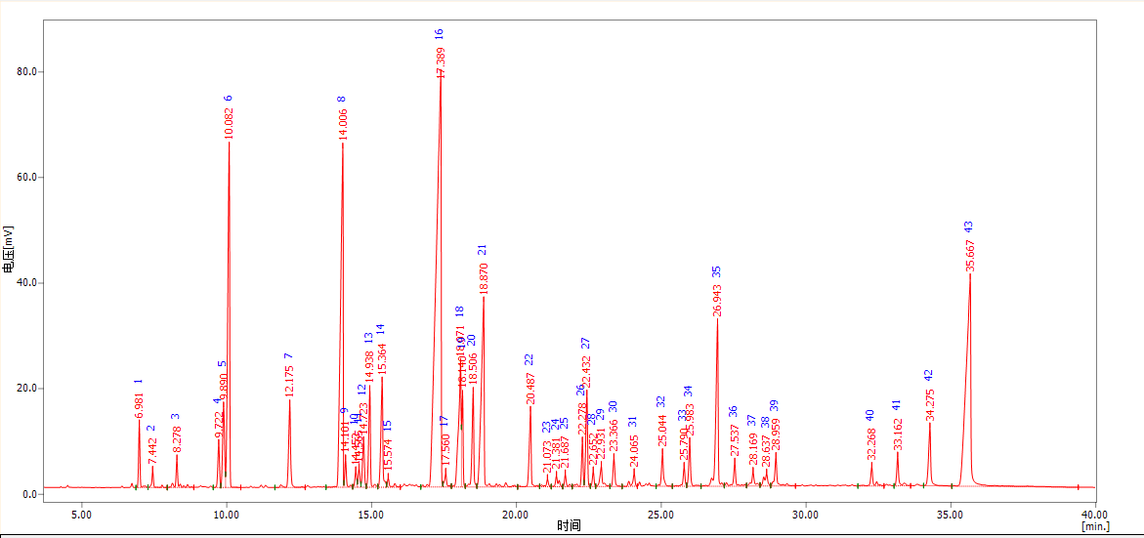Screen dimensions: 1144x538
Task: Click the 8.278 peak label
Action: [177, 438]
